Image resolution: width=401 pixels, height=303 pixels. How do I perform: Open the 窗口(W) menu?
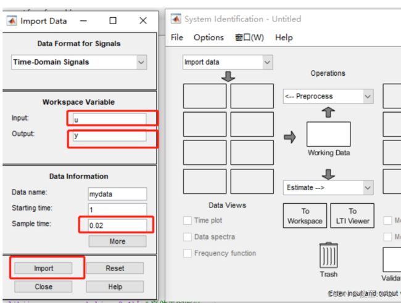pyautogui.click(x=249, y=38)
